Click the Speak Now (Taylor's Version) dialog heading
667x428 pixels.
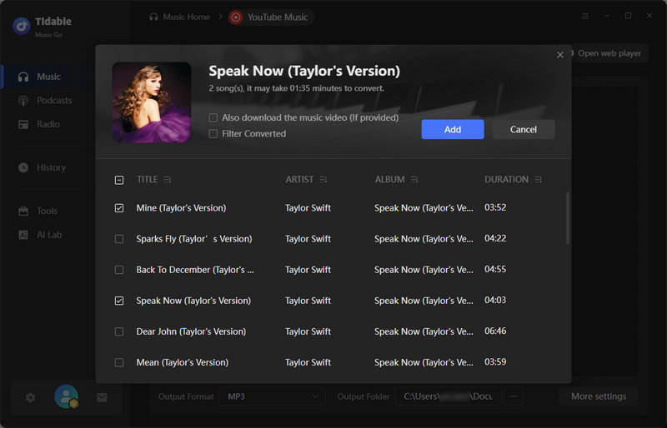pos(304,71)
